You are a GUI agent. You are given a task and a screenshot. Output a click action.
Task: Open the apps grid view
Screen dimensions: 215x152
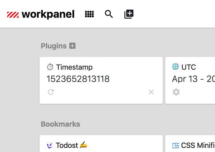click(89, 14)
